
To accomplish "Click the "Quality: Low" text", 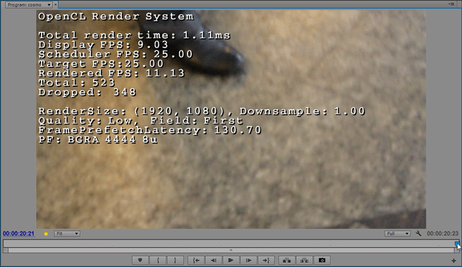I will tap(85, 121).
